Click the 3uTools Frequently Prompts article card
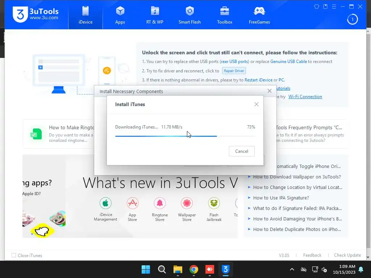 coord(311,134)
